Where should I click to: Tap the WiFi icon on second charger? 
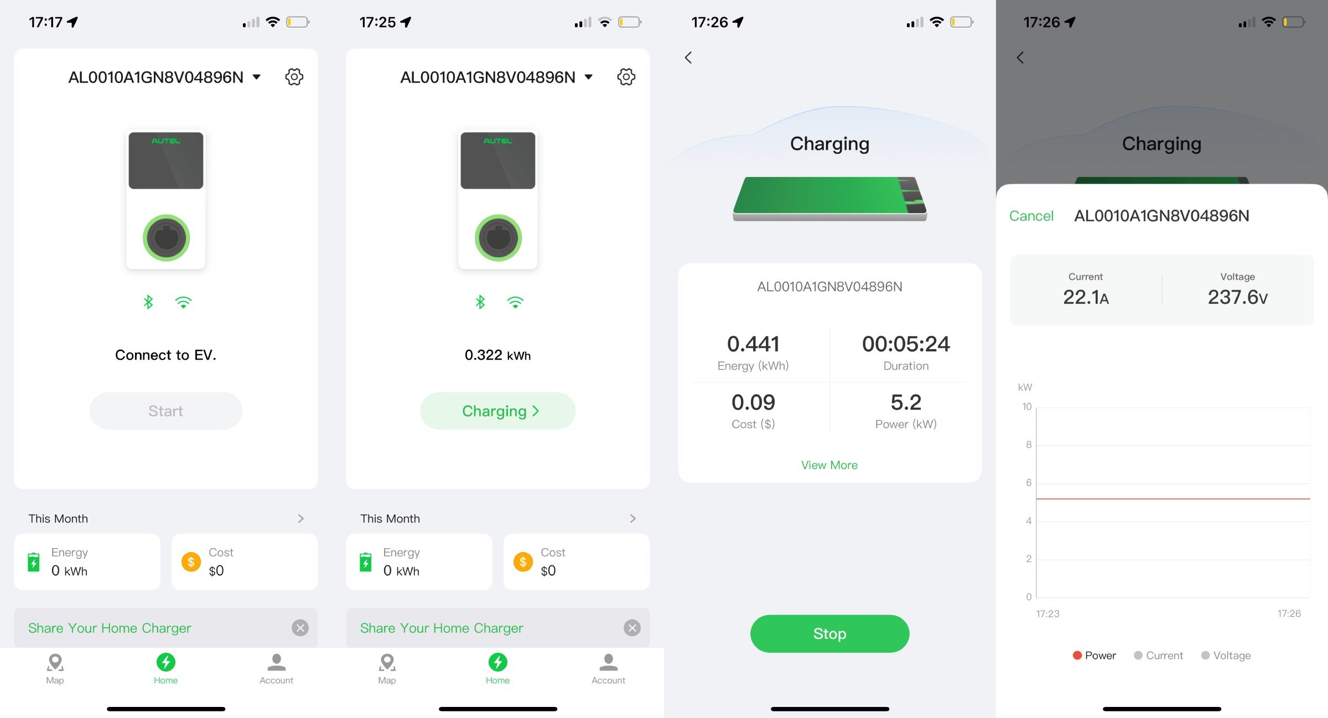click(x=516, y=301)
